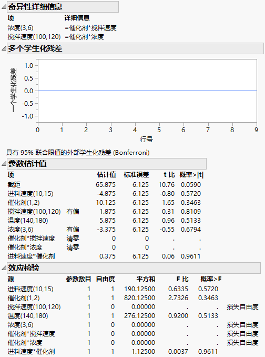The width and height of the screenshot is (265, 357).
Task: Click 清零 label on 催化剂*浓度 row
Action: point(73,247)
